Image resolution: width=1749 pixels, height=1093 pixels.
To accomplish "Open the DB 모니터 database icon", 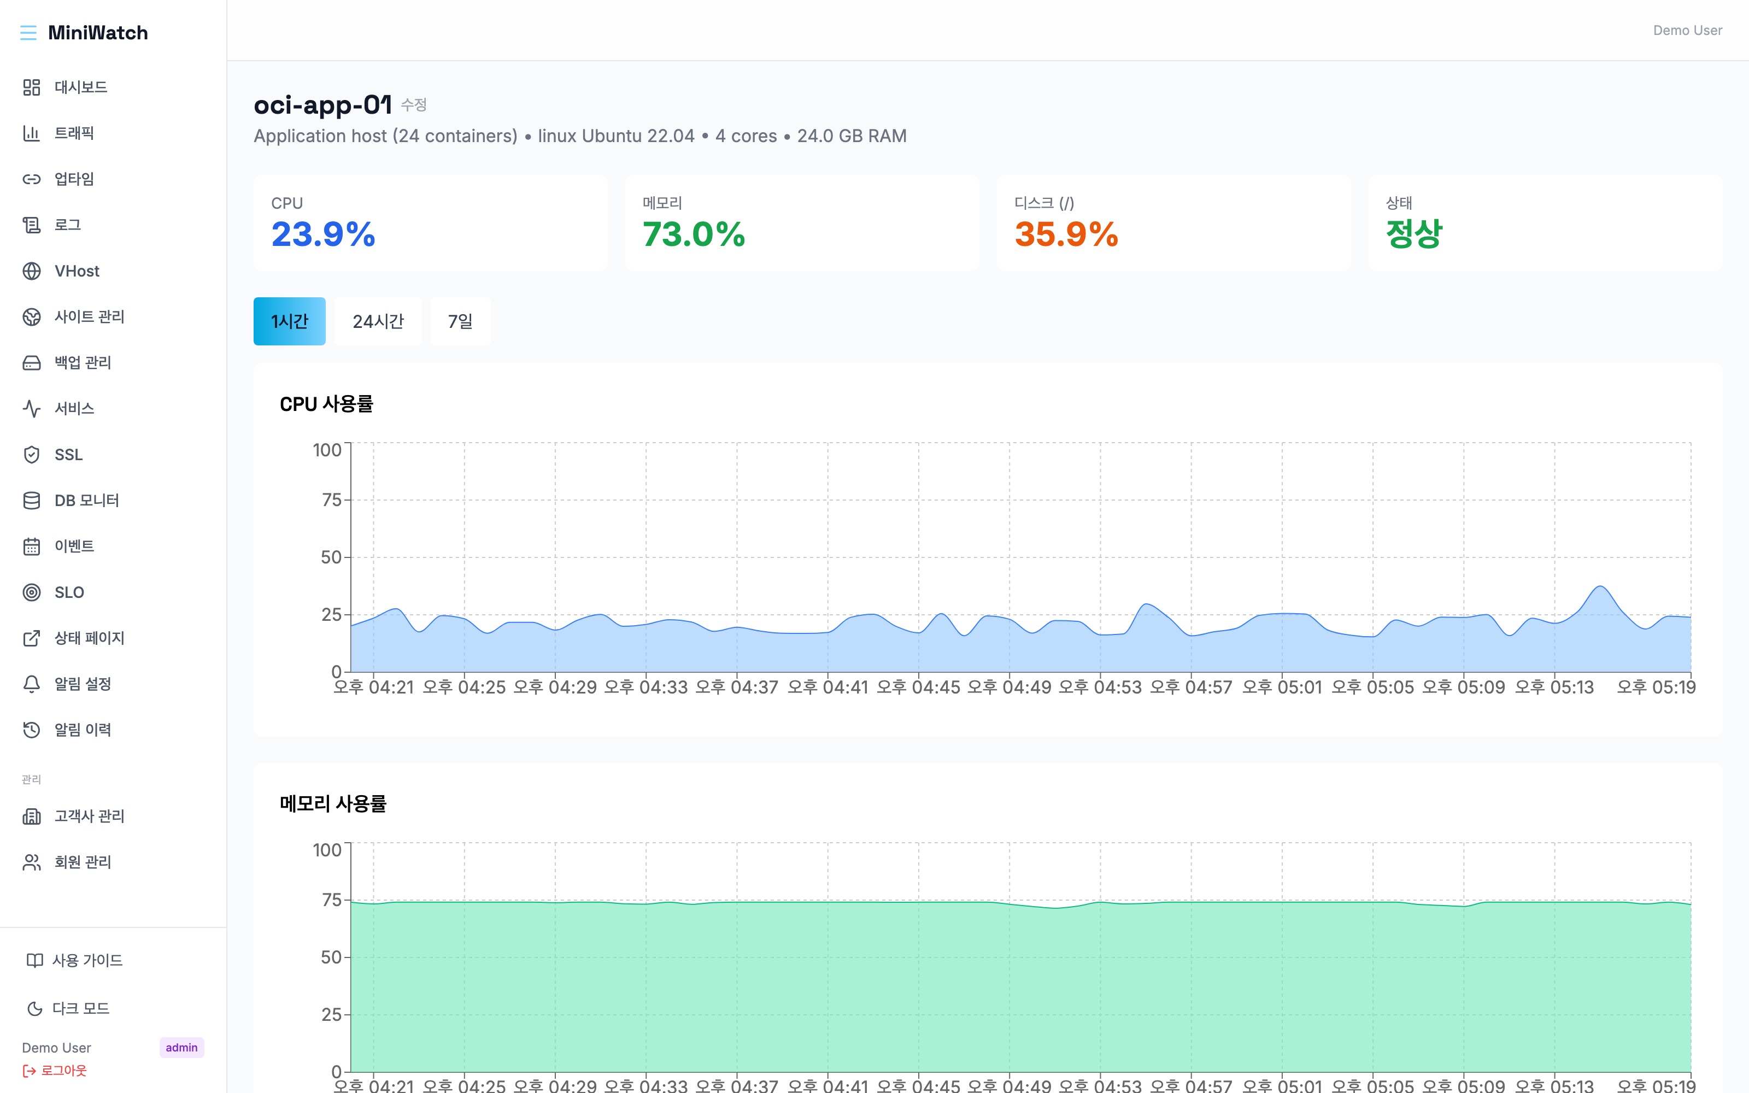I will tap(31, 500).
